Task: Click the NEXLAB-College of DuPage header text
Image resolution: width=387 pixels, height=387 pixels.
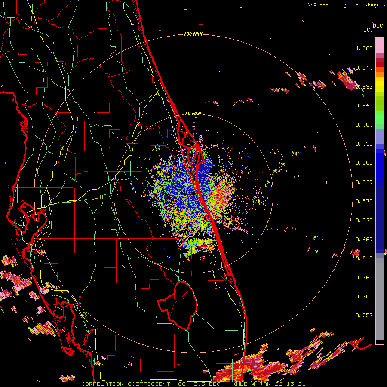Action: tap(344, 5)
